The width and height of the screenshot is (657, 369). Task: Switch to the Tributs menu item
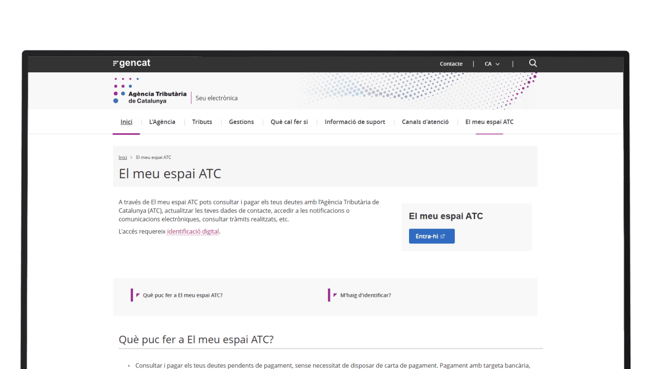point(202,122)
